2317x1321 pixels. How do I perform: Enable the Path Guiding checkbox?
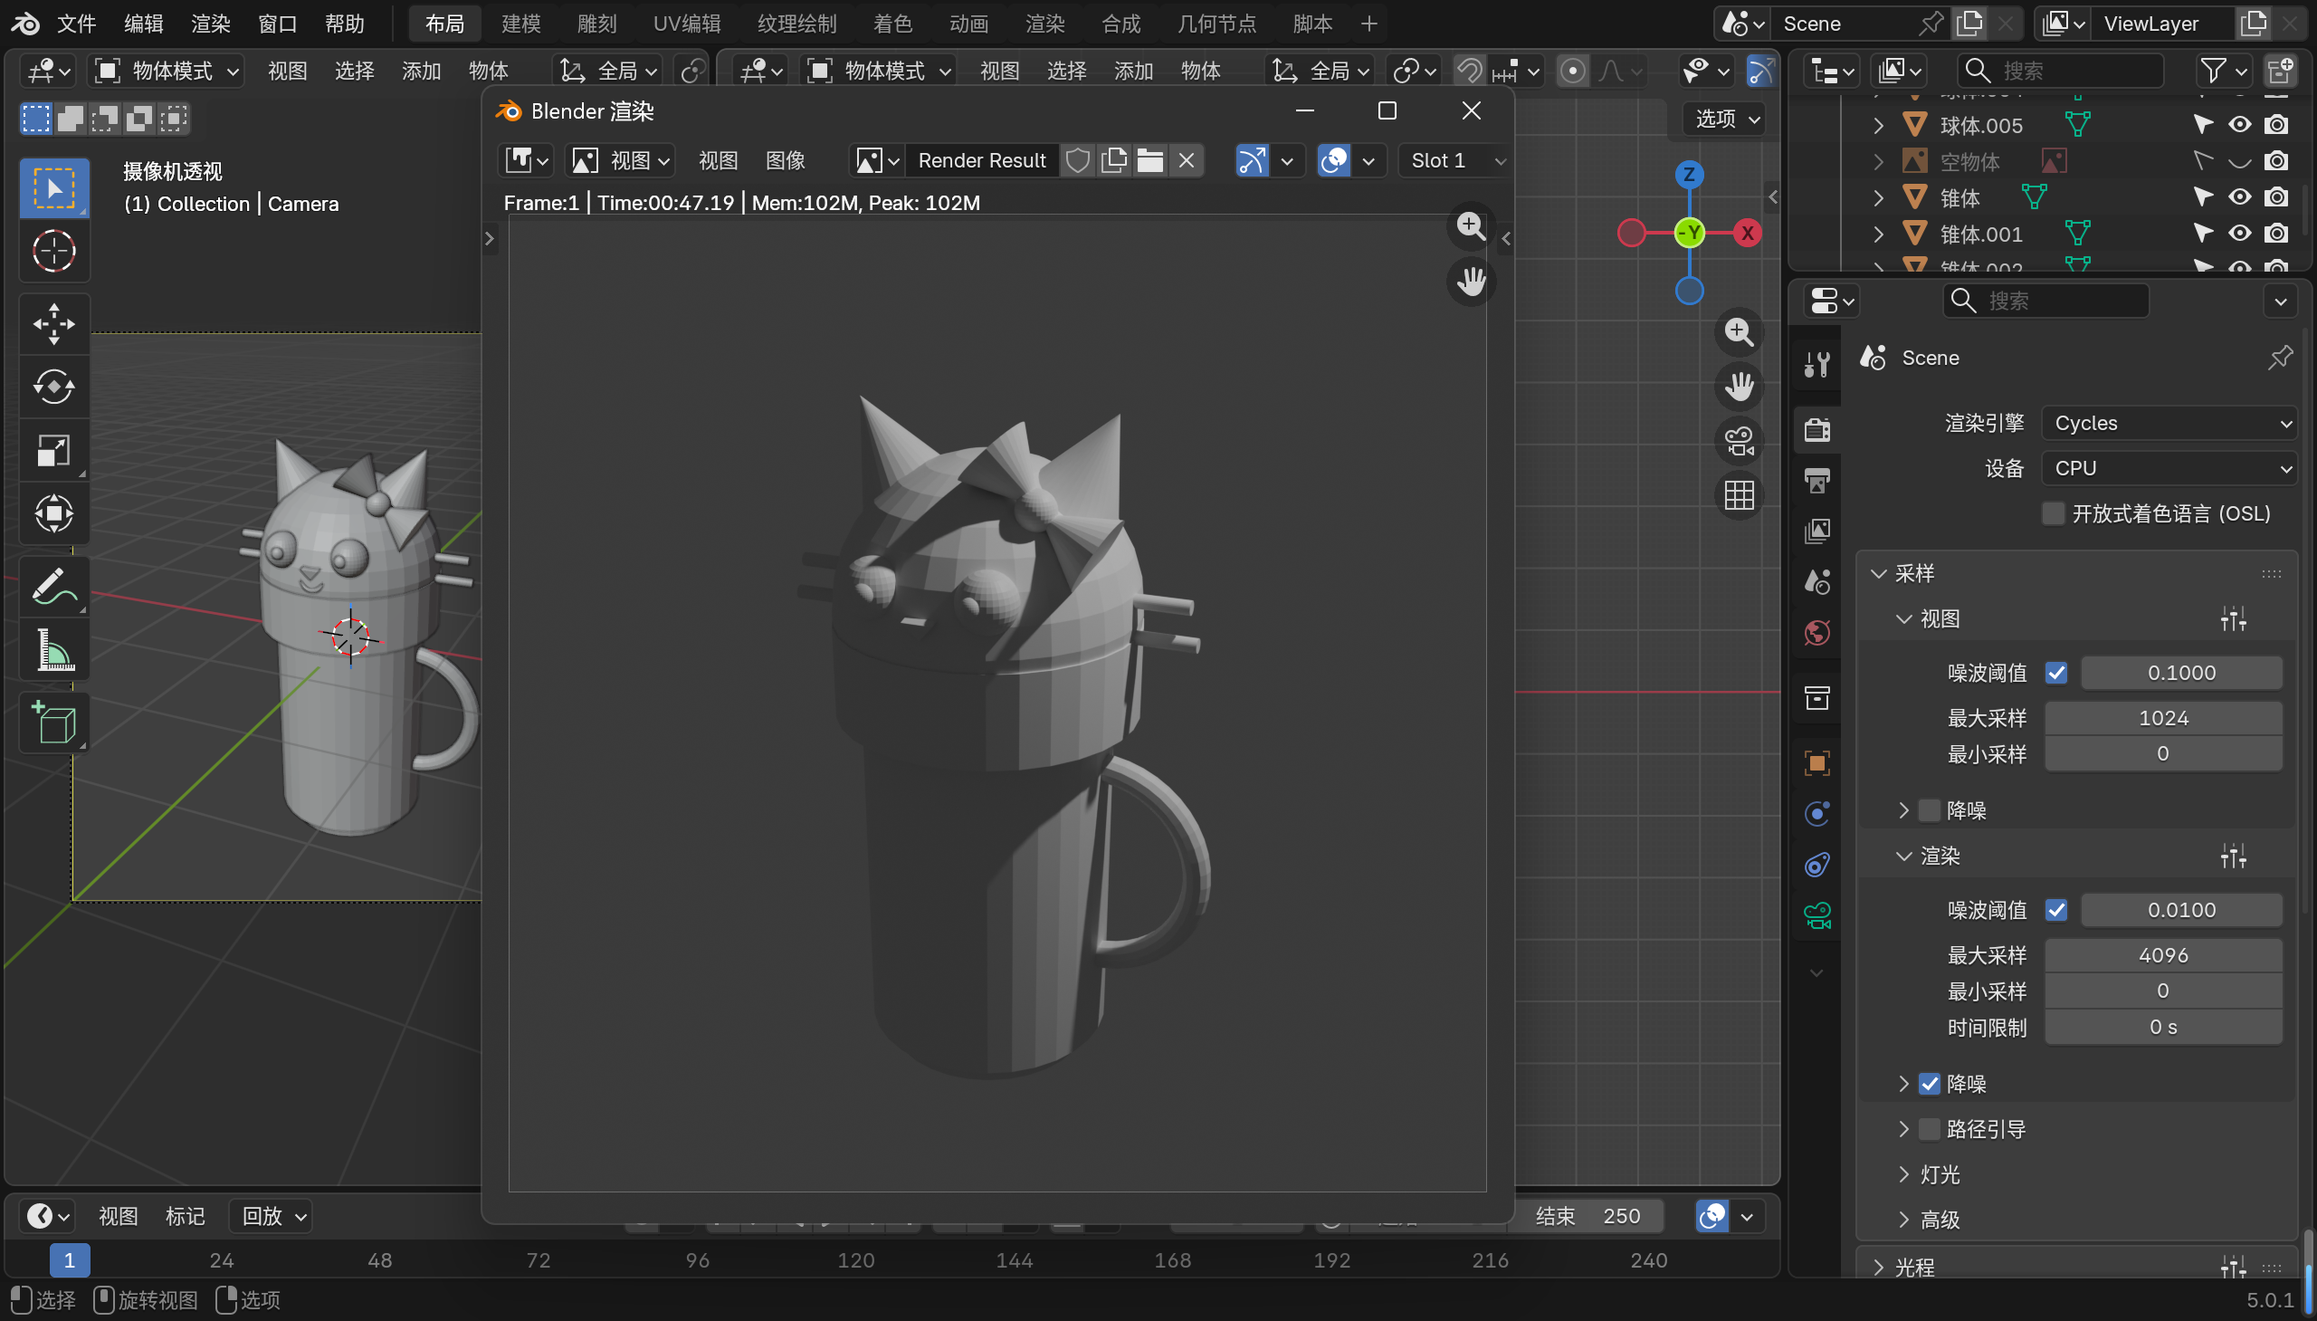tap(1930, 1129)
